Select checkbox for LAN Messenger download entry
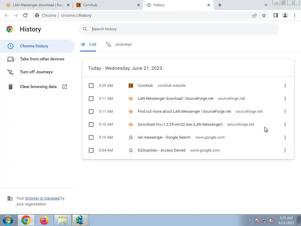 coord(91,99)
